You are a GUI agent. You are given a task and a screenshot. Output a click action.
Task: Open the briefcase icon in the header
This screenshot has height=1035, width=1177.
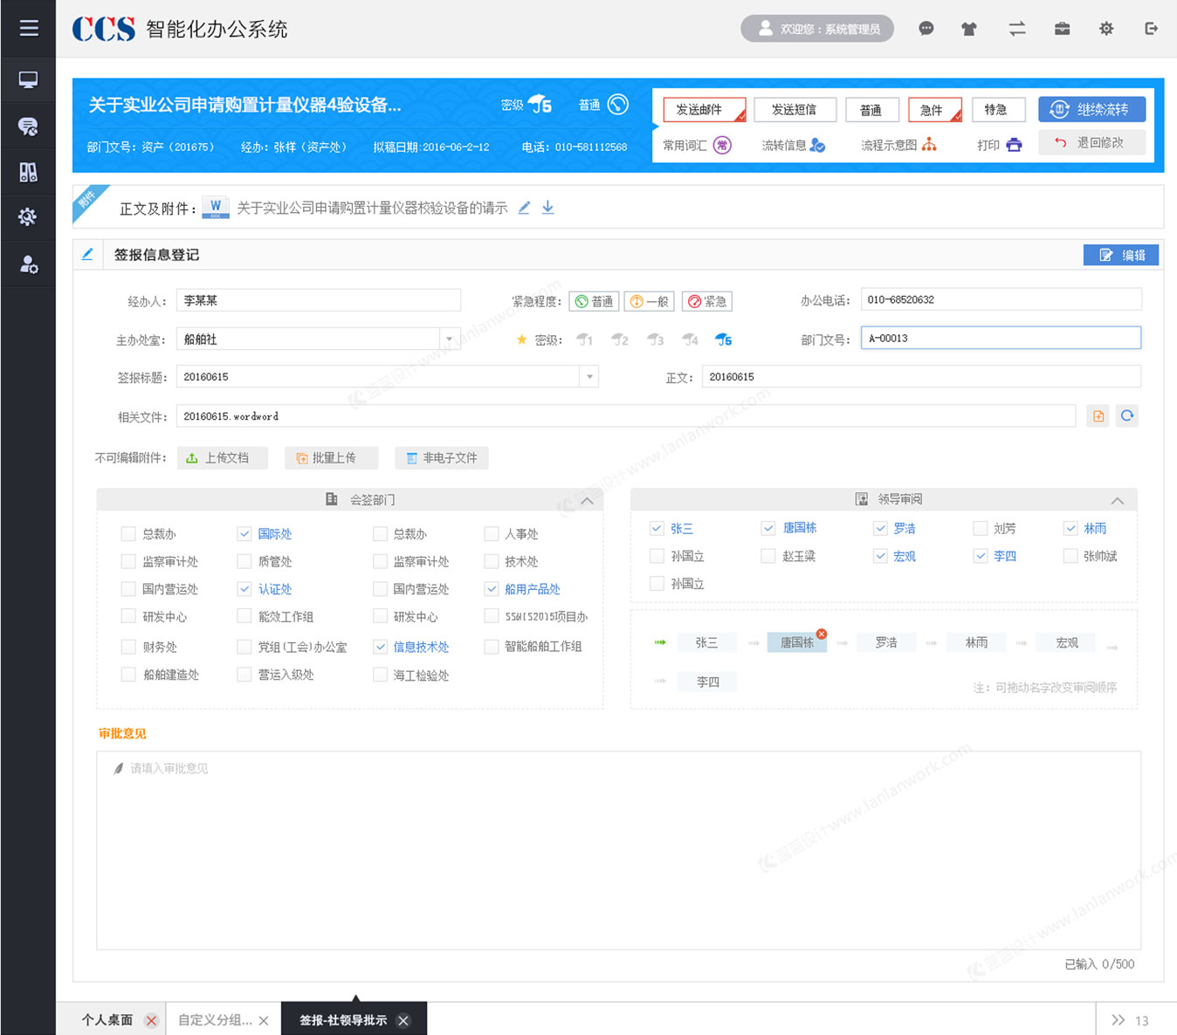tap(1062, 28)
